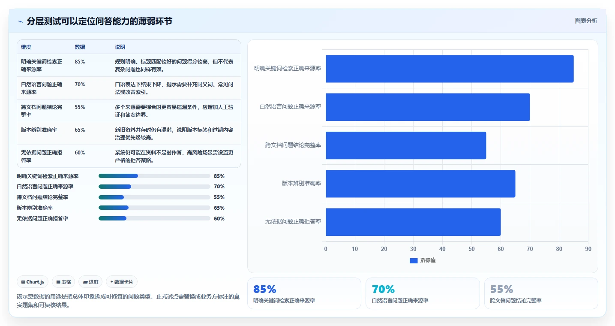Screen dimensions: 615x326
Task: Click table cell 自然语言问题正确来源率
Action: 42,88
